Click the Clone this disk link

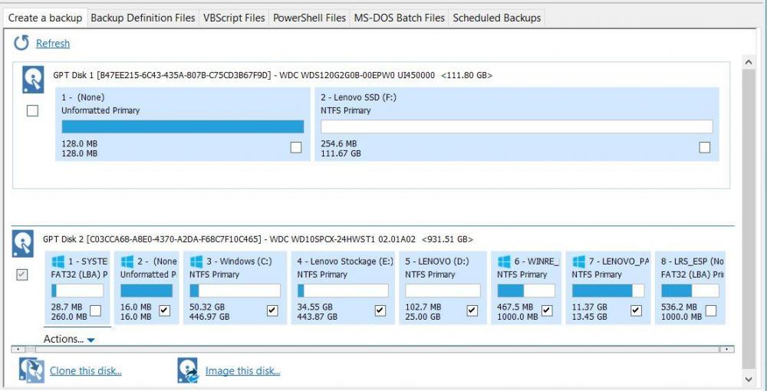click(85, 371)
